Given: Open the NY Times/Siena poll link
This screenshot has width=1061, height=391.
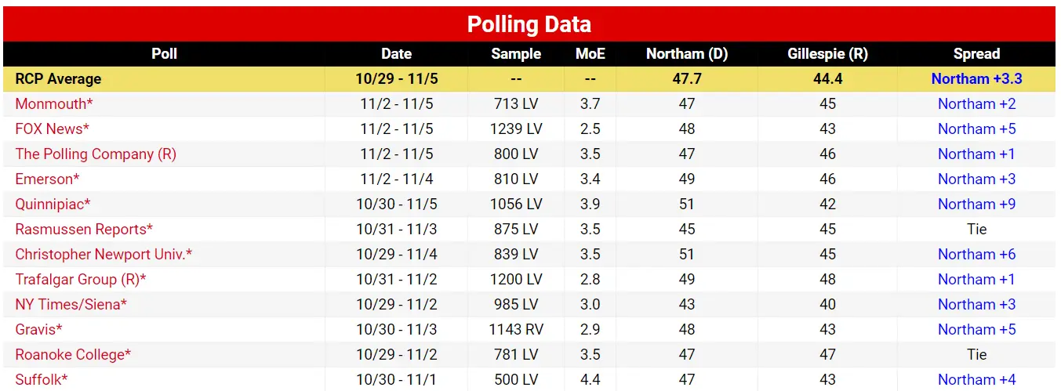Looking at the screenshot, I should coord(71,305).
